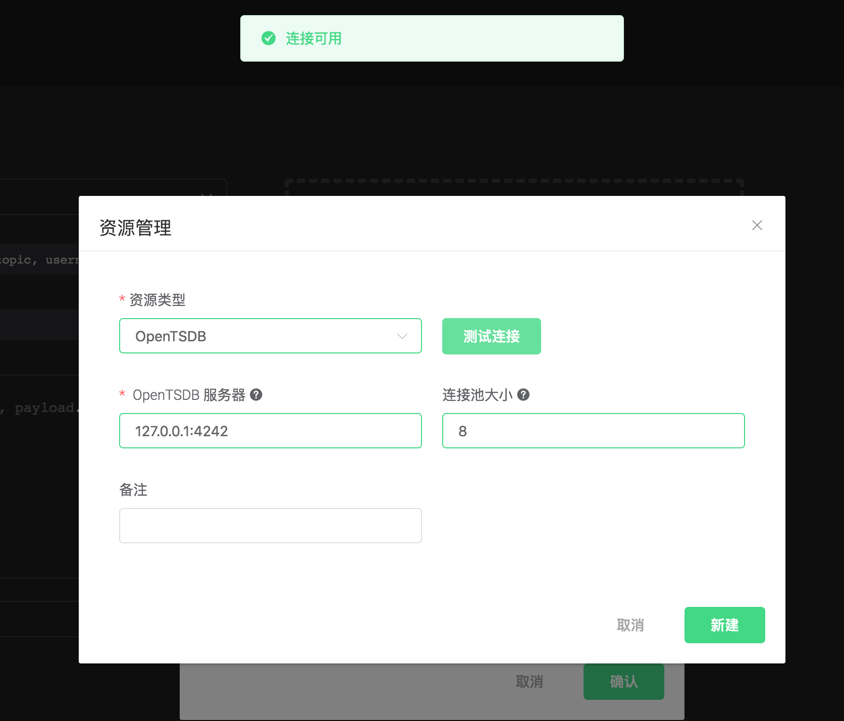This screenshot has width=844, height=721.
Task: Close the 资源管理 dialog with the X
Action: [x=757, y=225]
